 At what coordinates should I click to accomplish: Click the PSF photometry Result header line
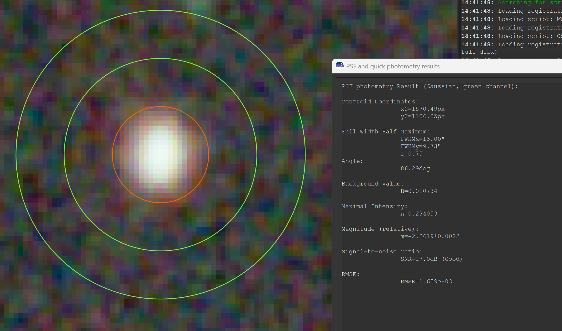[430, 86]
